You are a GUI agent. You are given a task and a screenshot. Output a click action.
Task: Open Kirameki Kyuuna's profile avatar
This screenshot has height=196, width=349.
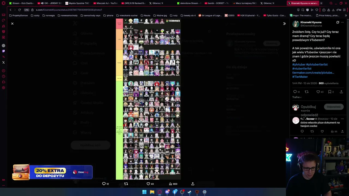296,24
